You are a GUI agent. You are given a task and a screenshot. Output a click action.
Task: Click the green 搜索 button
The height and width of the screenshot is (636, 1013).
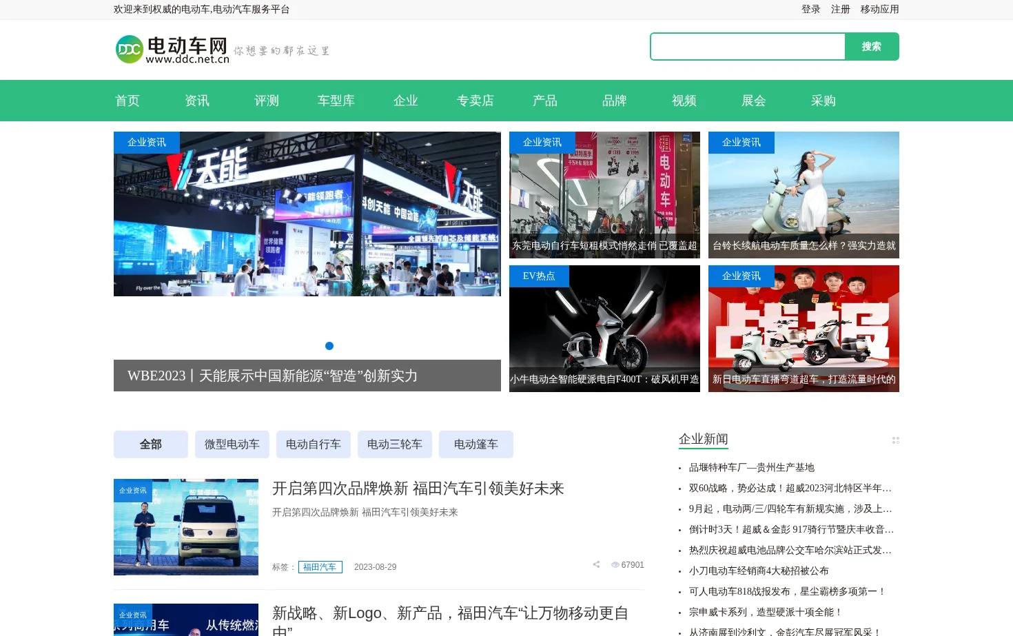(x=872, y=47)
